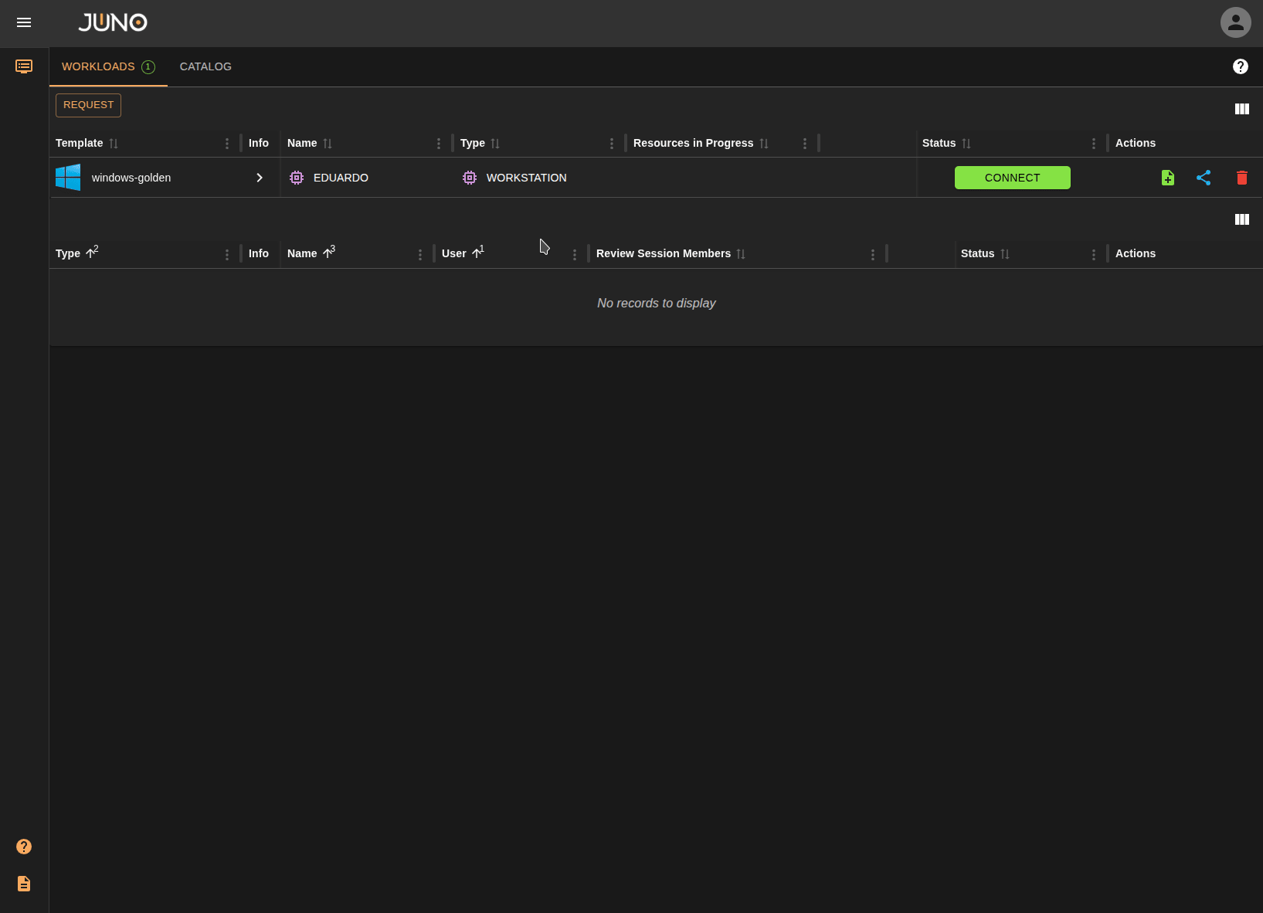Open the share workload icon
This screenshot has width=1263, height=913.
(1204, 178)
